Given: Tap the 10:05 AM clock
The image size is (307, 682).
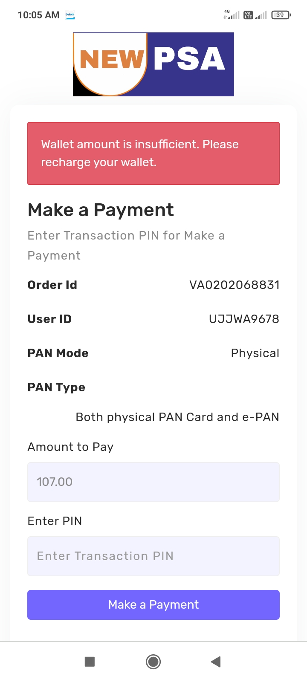Looking at the screenshot, I should tap(38, 15).
